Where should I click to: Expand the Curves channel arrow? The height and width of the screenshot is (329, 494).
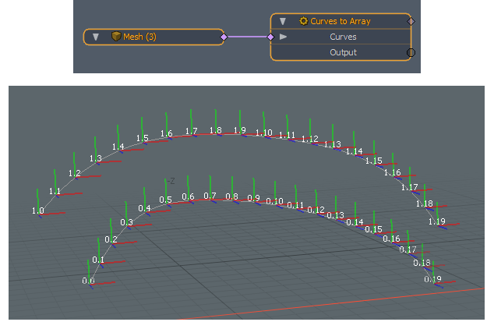click(x=283, y=37)
